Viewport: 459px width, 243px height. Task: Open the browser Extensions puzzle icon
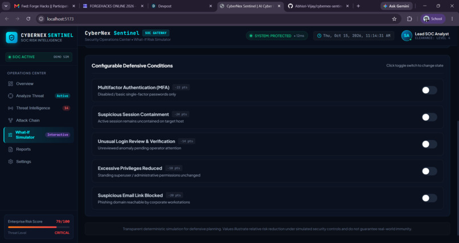click(409, 19)
